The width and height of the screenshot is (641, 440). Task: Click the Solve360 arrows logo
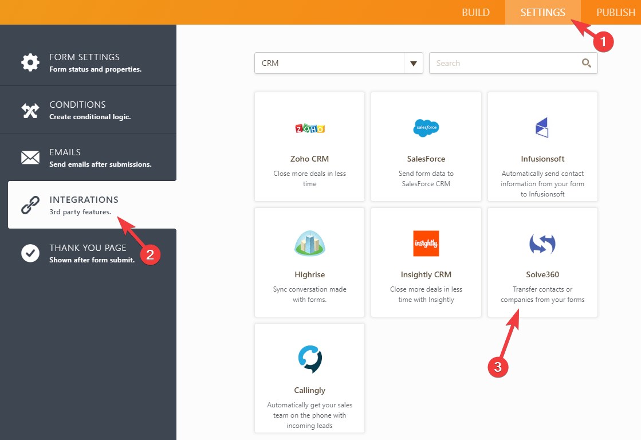click(542, 243)
